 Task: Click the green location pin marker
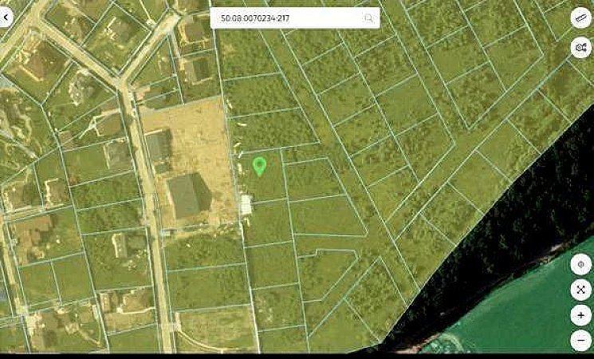click(x=259, y=166)
